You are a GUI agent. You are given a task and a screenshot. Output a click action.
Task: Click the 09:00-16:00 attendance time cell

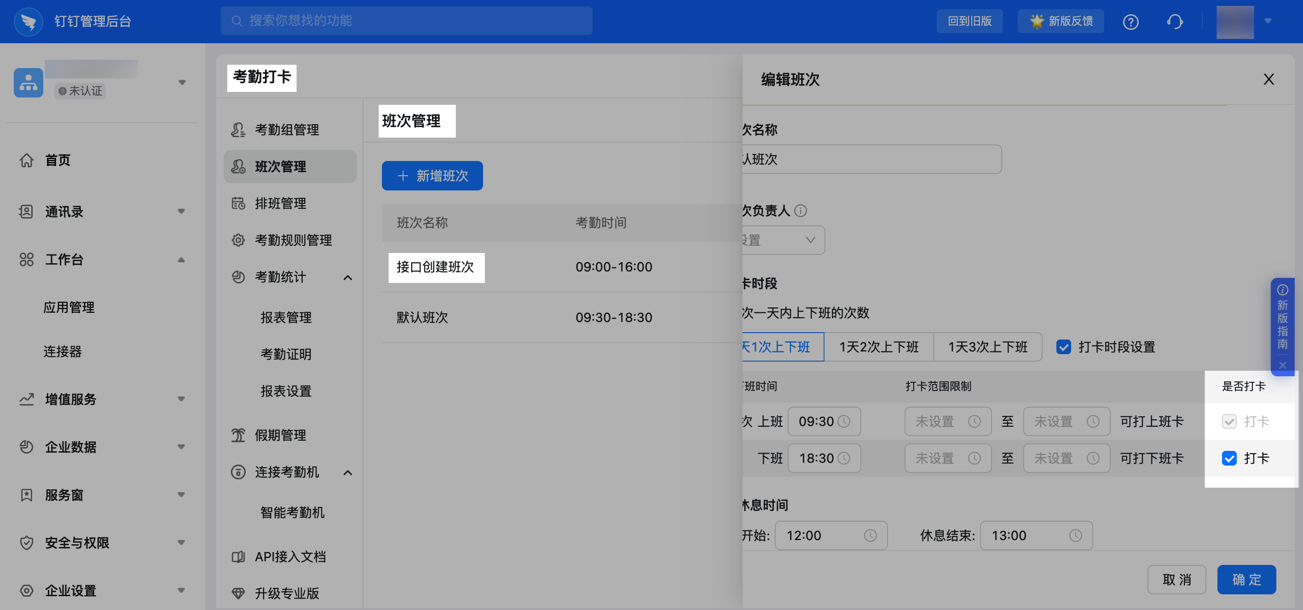pos(614,267)
